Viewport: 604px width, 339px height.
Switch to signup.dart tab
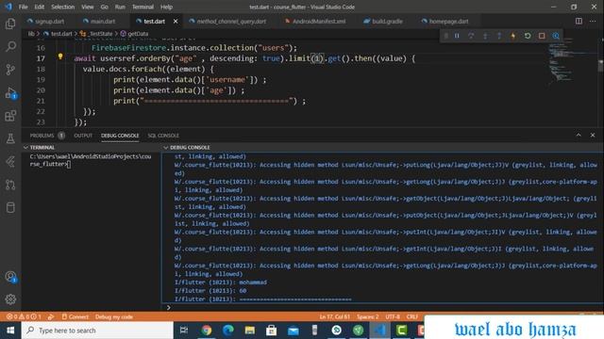pos(46,21)
